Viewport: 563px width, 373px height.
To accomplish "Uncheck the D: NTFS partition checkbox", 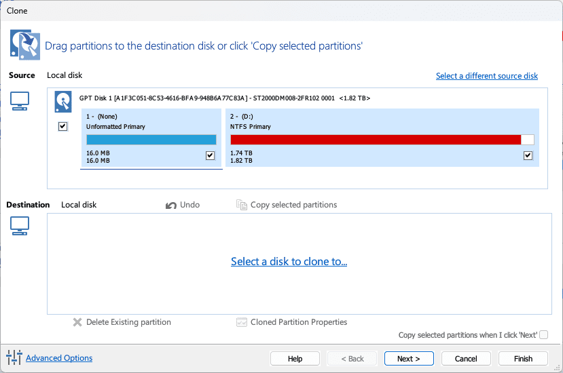I will (x=528, y=156).
